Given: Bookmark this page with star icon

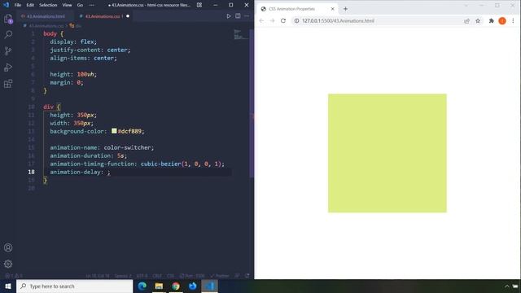Looking at the screenshot, I should [x=478, y=20].
